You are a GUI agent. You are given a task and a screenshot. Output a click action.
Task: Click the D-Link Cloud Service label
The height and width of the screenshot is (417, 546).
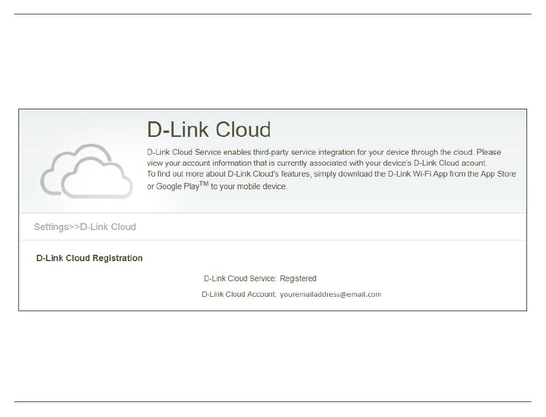coord(240,279)
